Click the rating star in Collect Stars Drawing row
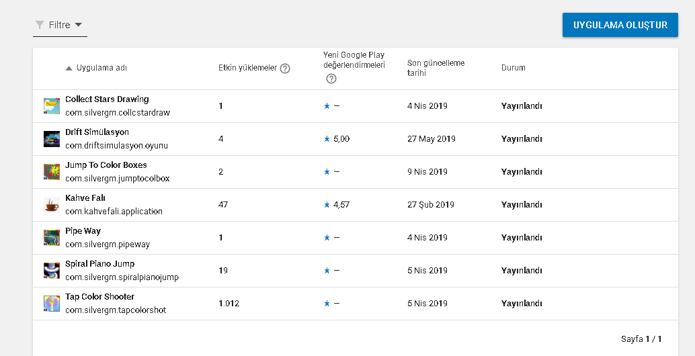The image size is (695, 356). coord(327,106)
